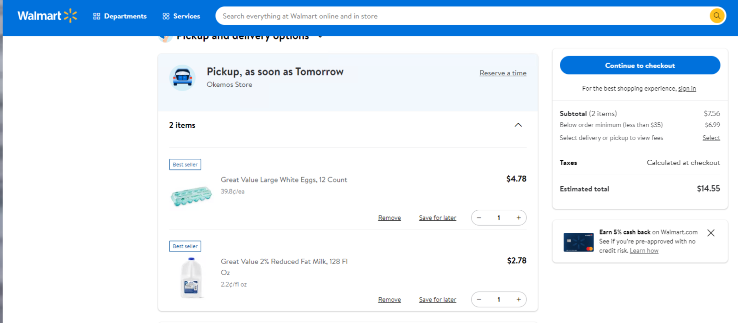Viewport: 738px width, 323px height.
Task: Click the Walmart spark logo
Action: click(x=70, y=16)
